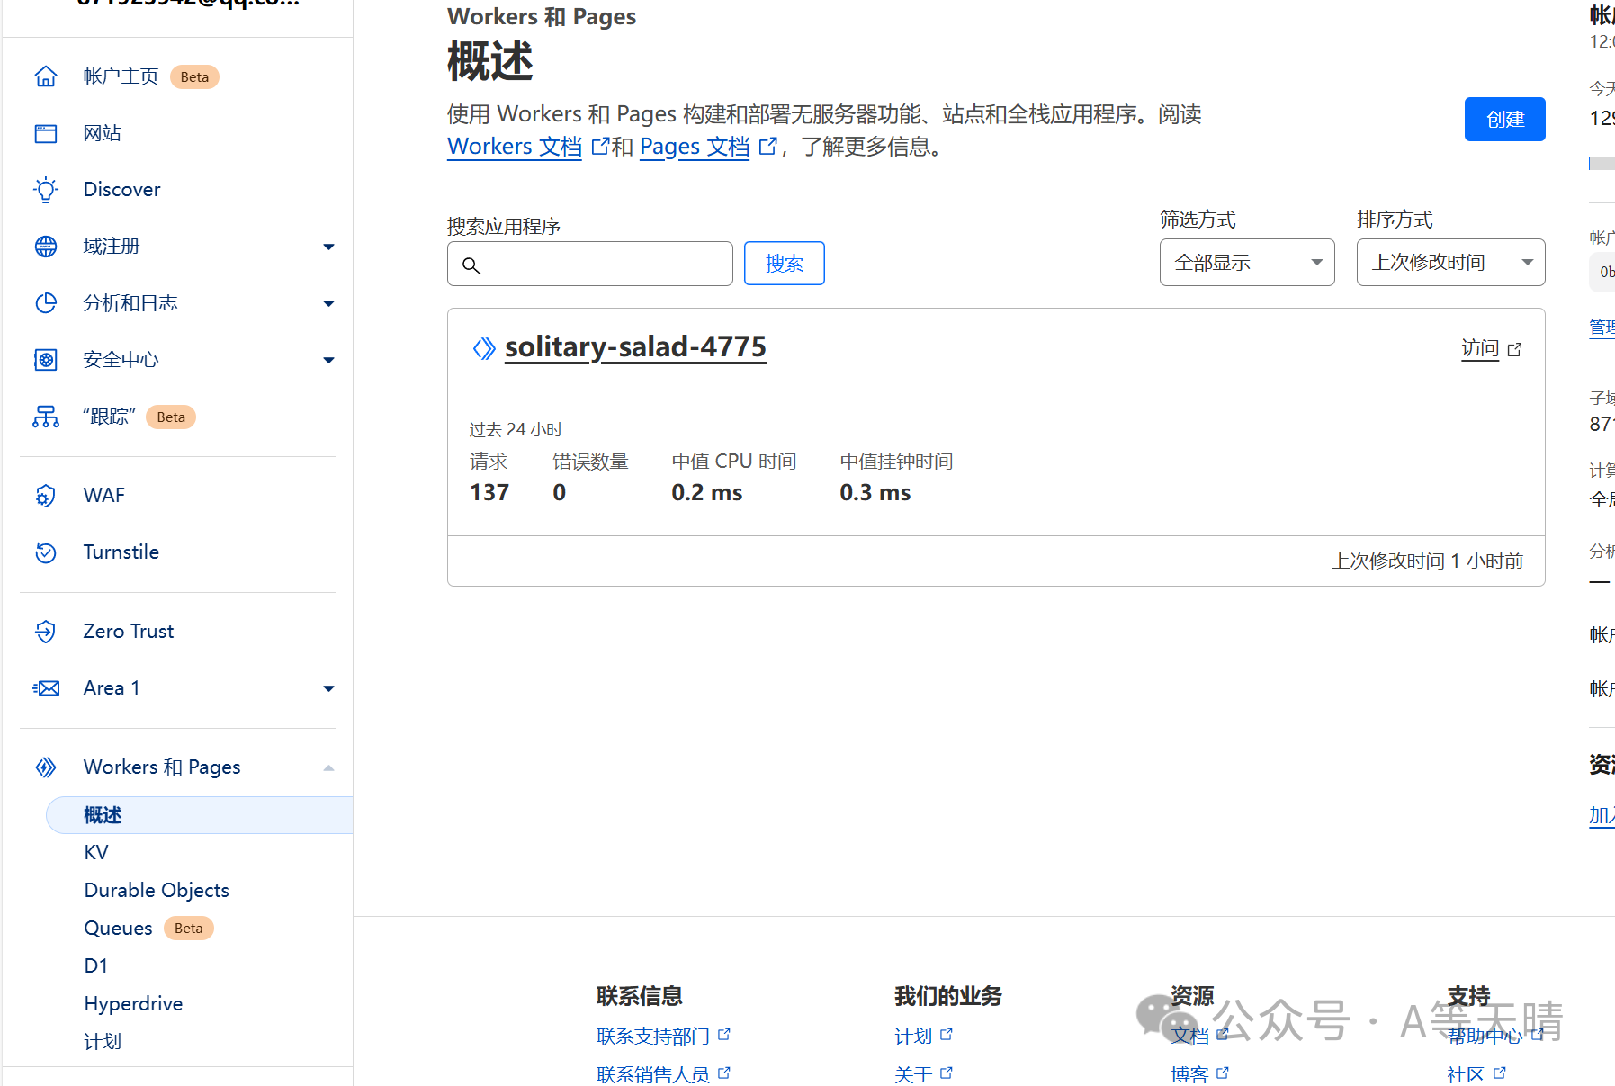
Task: Select 概述 submenu item
Action: click(x=200, y=815)
